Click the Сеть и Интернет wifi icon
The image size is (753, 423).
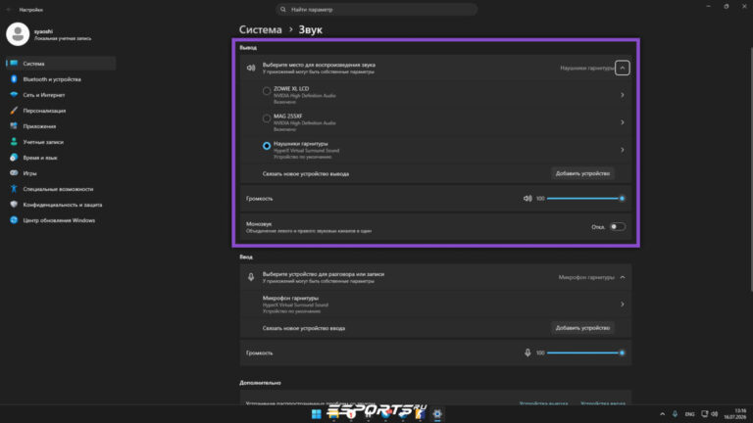tap(14, 95)
